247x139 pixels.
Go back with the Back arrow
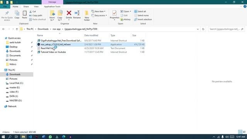click(x=3, y=29)
